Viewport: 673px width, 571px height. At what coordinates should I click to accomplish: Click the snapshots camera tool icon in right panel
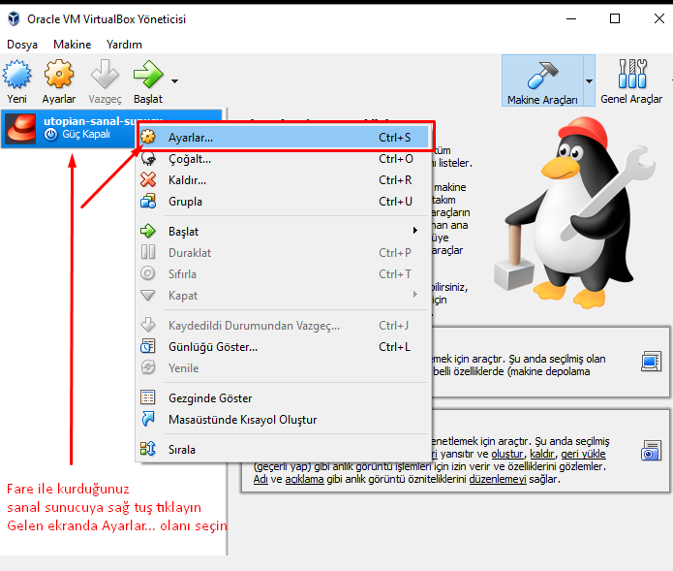(x=651, y=451)
